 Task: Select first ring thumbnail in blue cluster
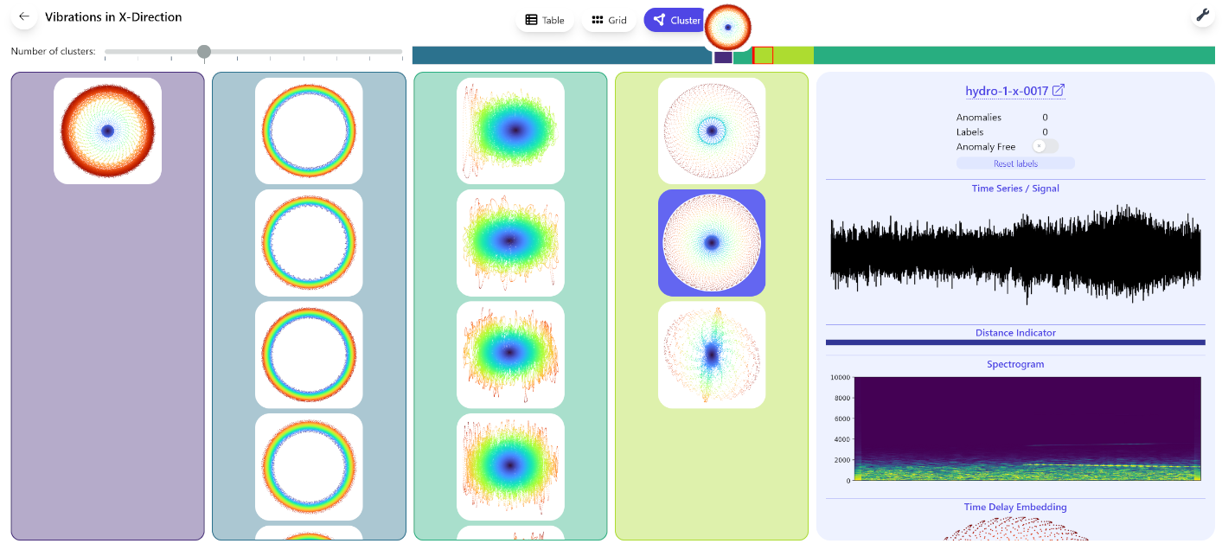[x=309, y=131]
